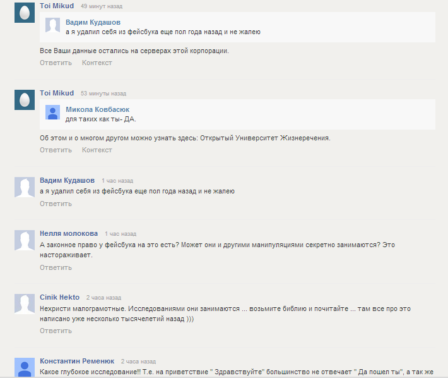Open the small avatar in the quoted Вадим Кудашов reply
Image resolution: width=448 pixels, height=378 pixels.
(52, 25)
